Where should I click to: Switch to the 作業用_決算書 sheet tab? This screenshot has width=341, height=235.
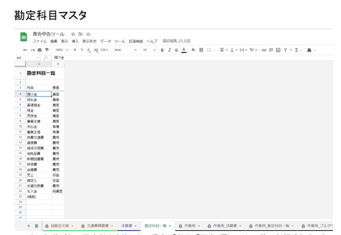click(x=225, y=226)
